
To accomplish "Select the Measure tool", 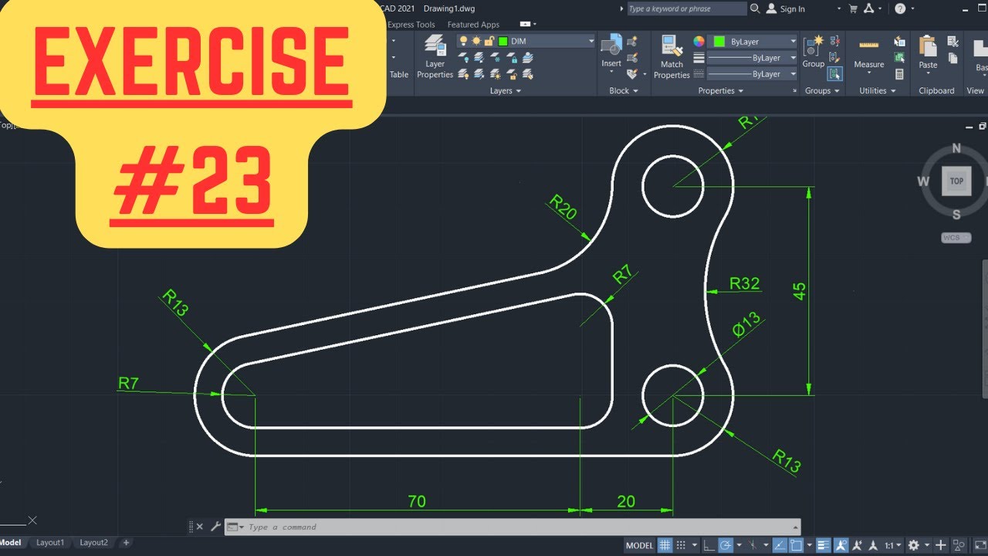I will point(869,53).
